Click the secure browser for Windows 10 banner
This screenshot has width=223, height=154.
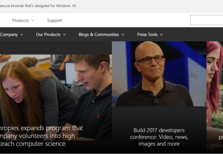click(x=38, y=6)
